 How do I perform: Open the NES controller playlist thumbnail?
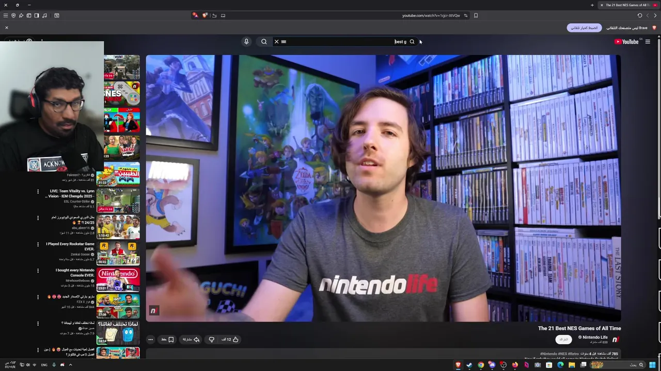[x=122, y=93]
